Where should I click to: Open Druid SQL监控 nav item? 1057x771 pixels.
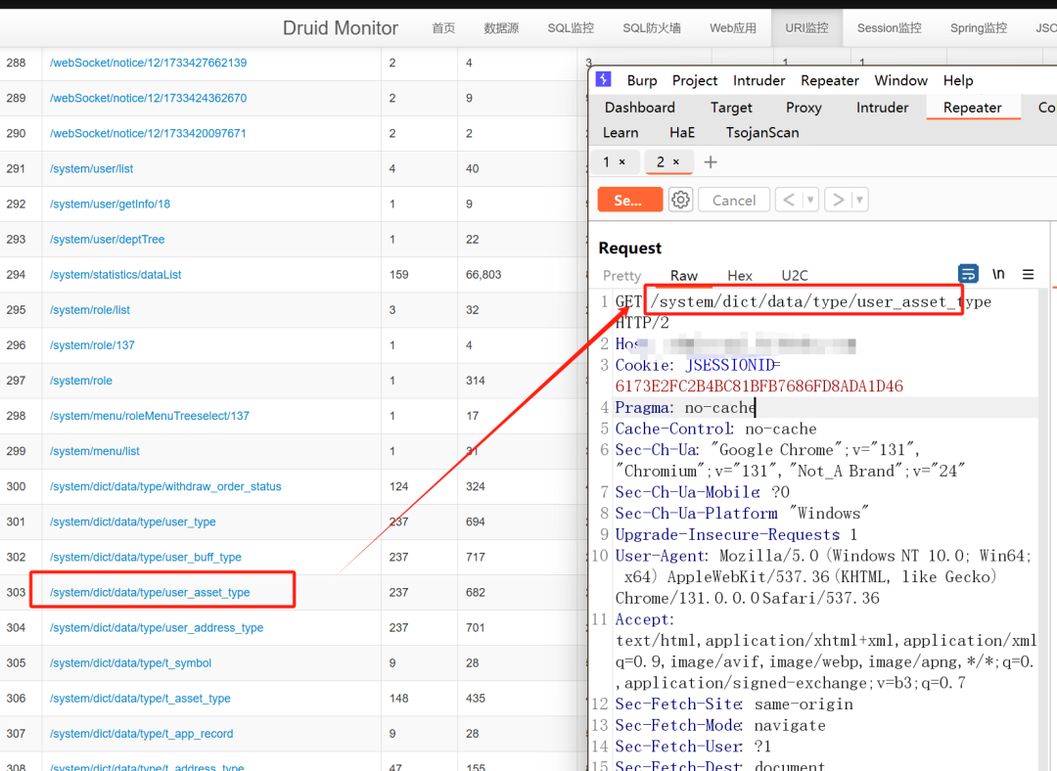[x=571, y=27]
